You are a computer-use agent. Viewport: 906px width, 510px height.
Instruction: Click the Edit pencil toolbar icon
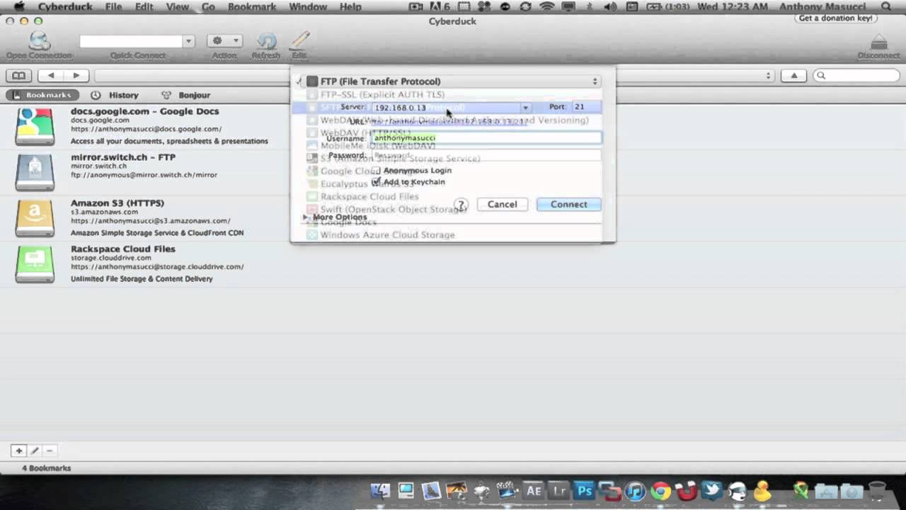point(300,40)
